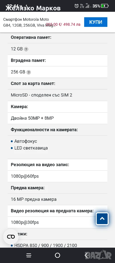This screenshot has width=115, height=263.
Task: Tap the blue КУПИ buy button
Action: point(96,22)
